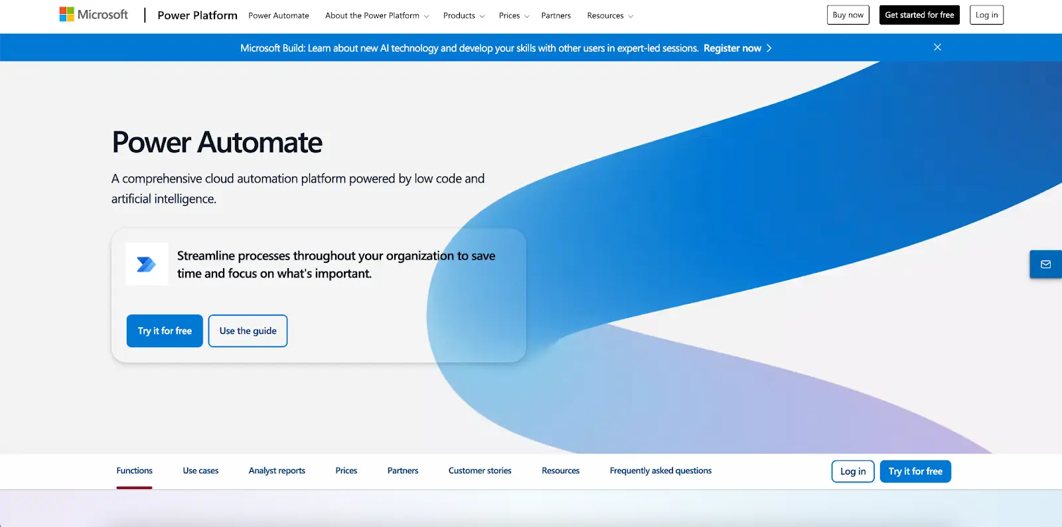Dismiss the Microsoft Build banner
Image resolution: width=1062 pixels, height=527 pixels.
click(x=937, y=47)
